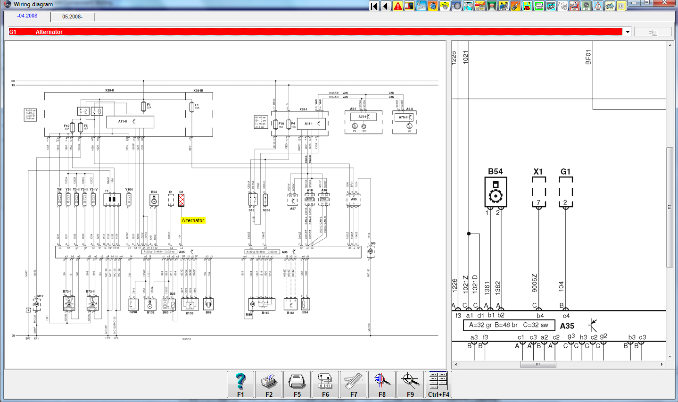This screenshot has height=402, width=678.
Task: Click the yellow document icon at toolbar end
Action: coord(621,6)
